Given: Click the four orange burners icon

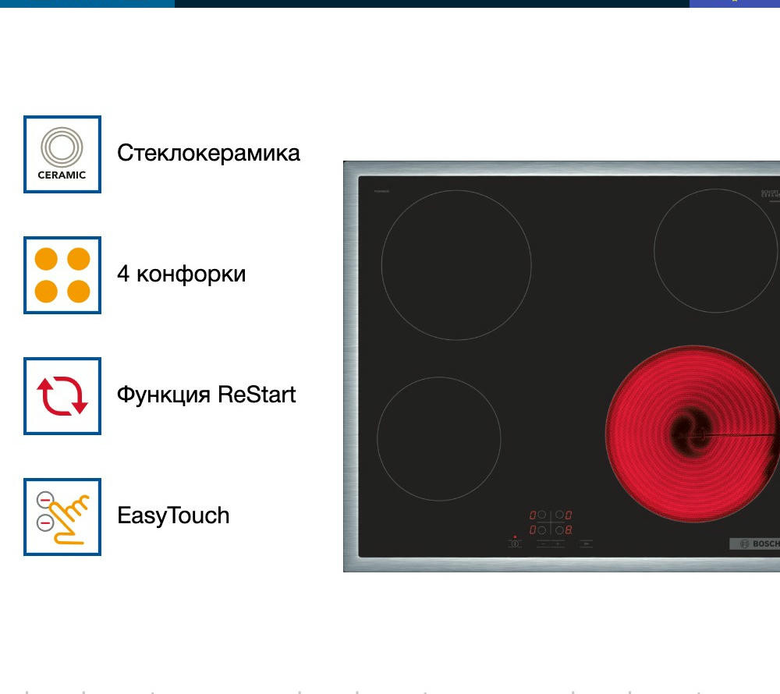Looking at the screenshot, I should point(62,275).
